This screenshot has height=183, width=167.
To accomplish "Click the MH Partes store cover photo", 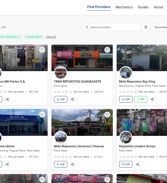I will (x=24, y=58).
